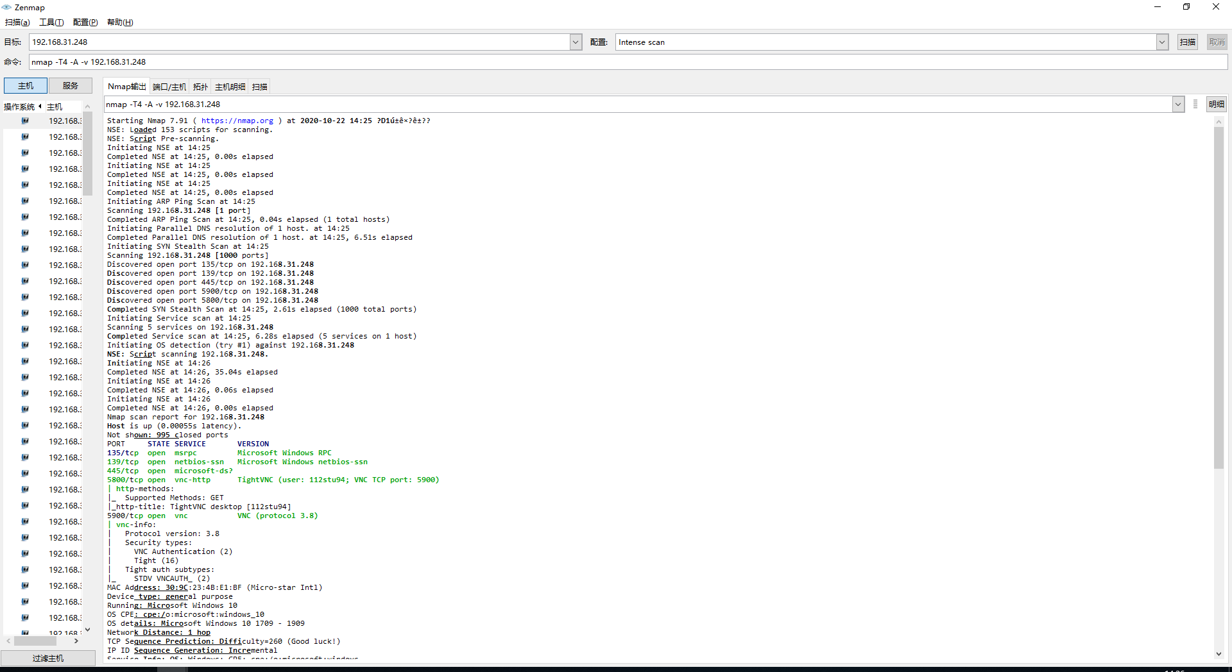The width and height of the screenshot is (1232, 672).
Task: Click the 'Not shown: 995 closed ports' line
Action: tap(167, 435)
